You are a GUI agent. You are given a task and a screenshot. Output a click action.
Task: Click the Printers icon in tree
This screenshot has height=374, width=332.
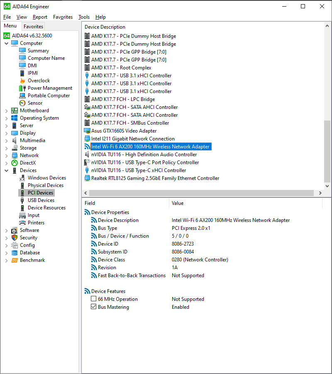[x=22, y=223]
